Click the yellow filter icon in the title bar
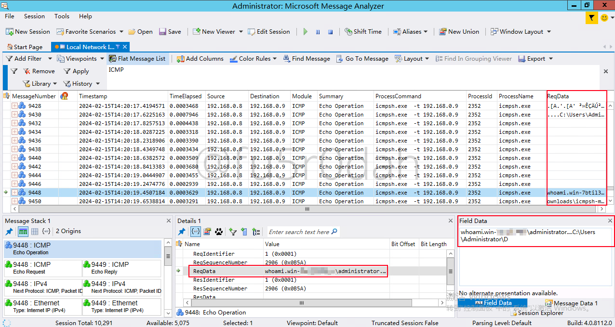The width and height of the screenshot is (615, 327). 591,18
